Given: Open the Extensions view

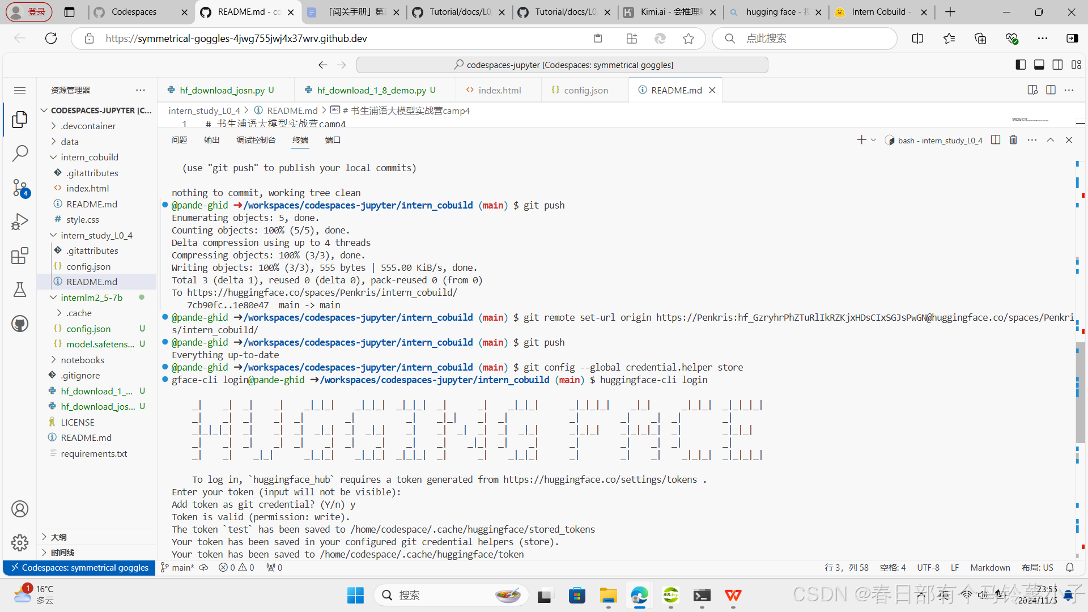Looking at the screenshot, I should (x=20, y=256).
